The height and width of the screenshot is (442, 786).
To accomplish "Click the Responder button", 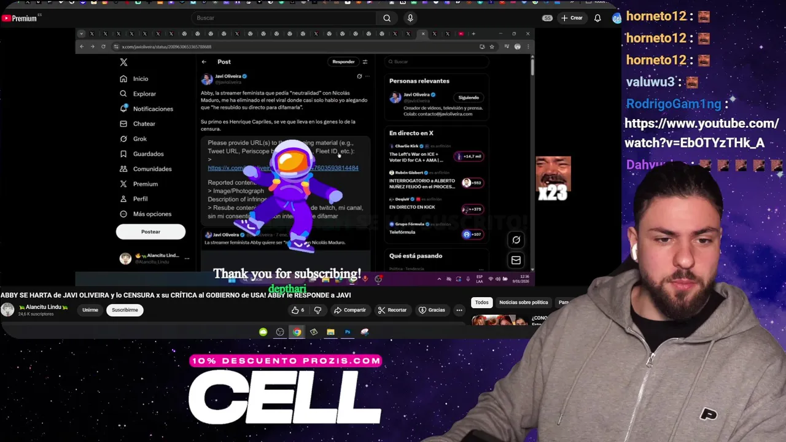I will 343,61.
